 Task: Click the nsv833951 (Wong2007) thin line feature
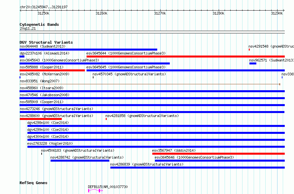click(x=150, y=84)
